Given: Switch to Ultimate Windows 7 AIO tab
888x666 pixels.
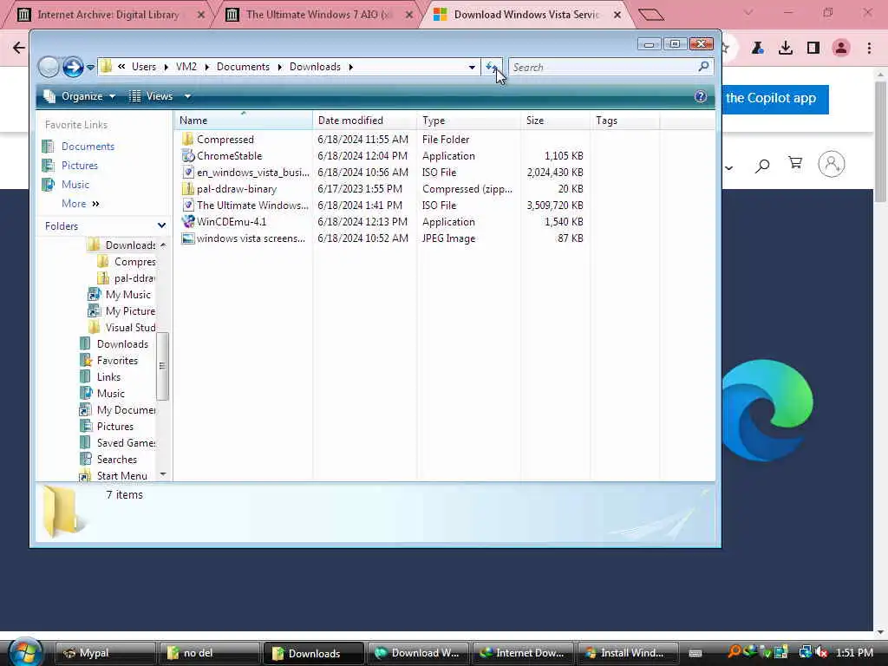Looking at the screenshot, I should coord(319,15).
